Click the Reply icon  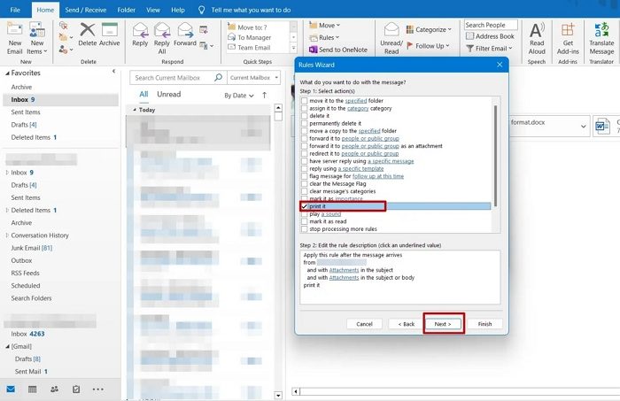pyautogui.click(x=140, y=30)
